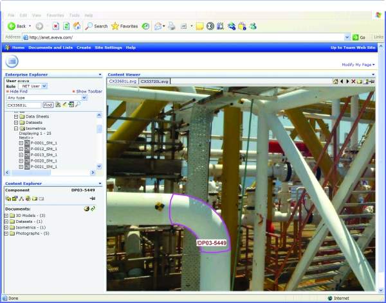This screenshot has height=303, width=386.
Task: Click the search text field containing CX33681L
Action: (x=23, y=105)
